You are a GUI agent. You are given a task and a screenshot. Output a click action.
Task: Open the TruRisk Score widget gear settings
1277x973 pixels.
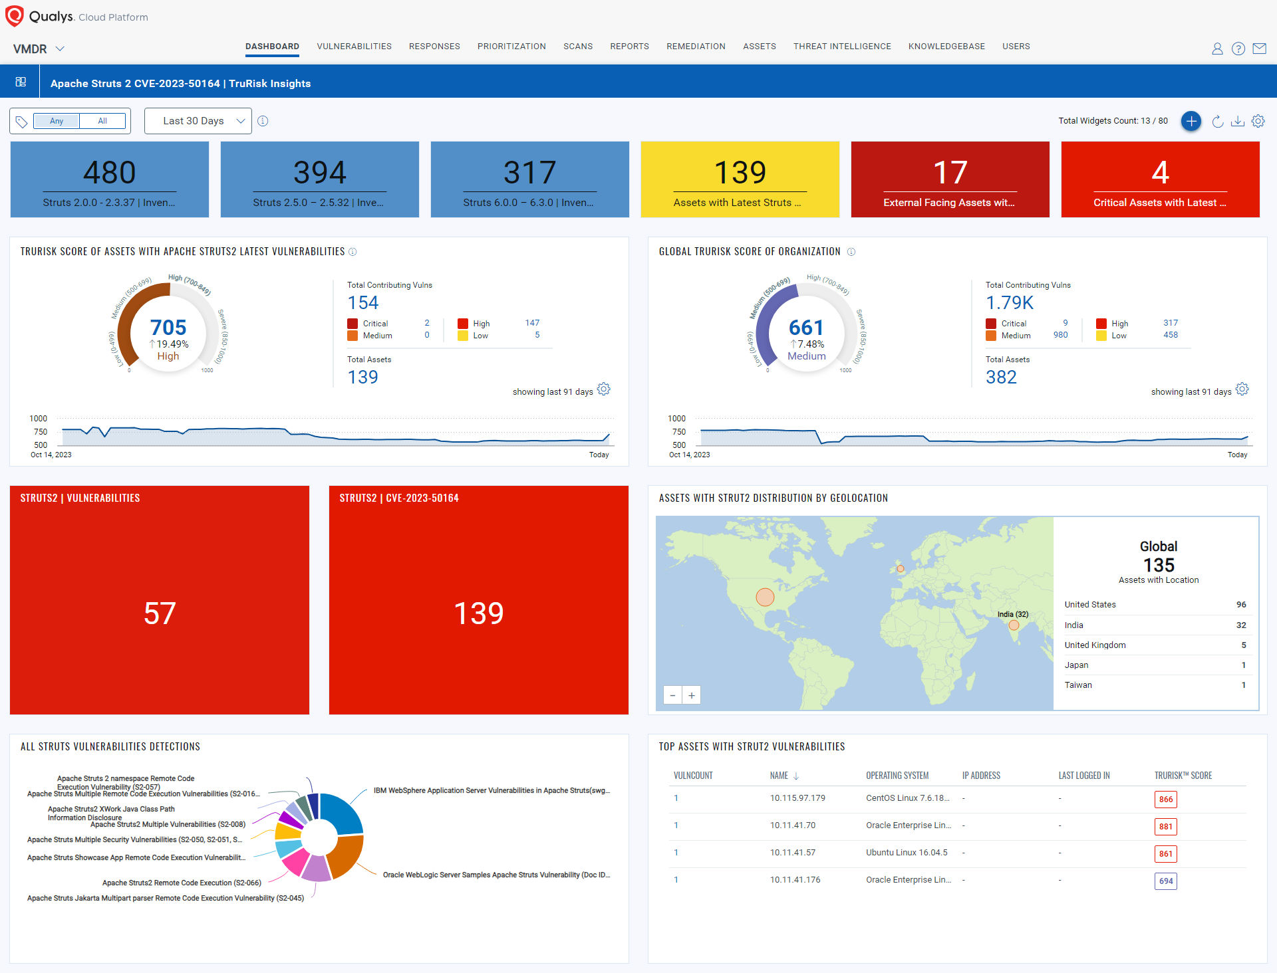pos(603,389)
